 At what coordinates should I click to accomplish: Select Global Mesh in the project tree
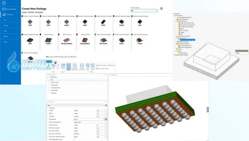(184, 53)
